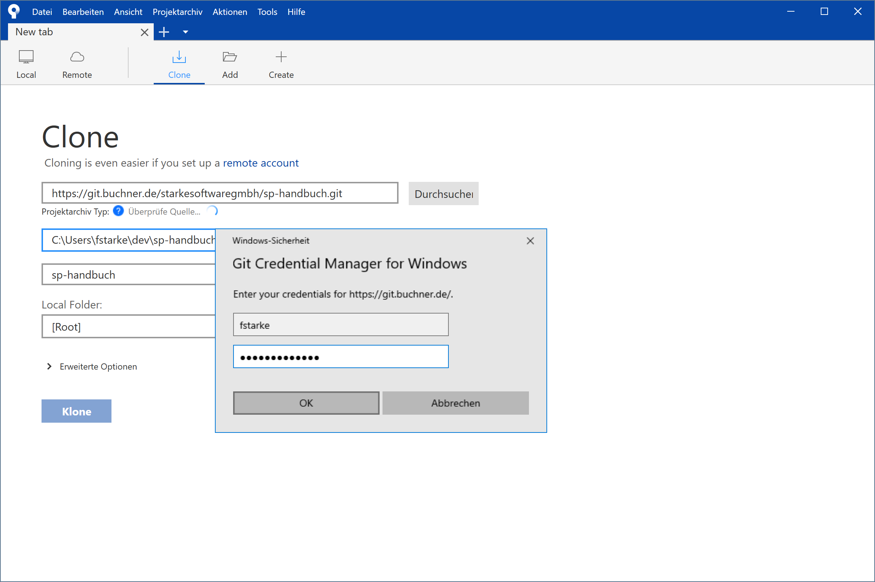The height and width of the screenshot is (582, 875).
Task: Expand Erweiterte Optionen
Action: coord(50,366)
